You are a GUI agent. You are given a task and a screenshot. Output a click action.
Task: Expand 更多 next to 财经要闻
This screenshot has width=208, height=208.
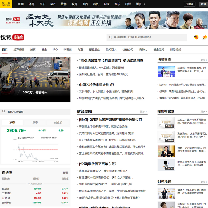pyautogui.click(x=143, y=111)
